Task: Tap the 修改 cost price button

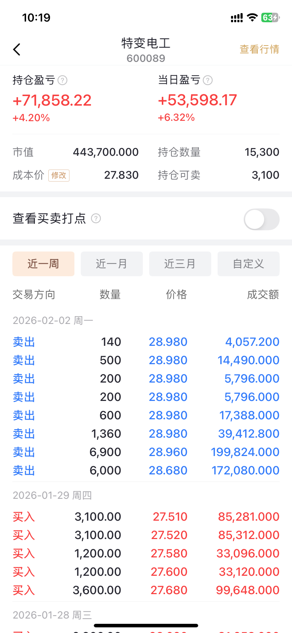Action: tap(59, 175)
